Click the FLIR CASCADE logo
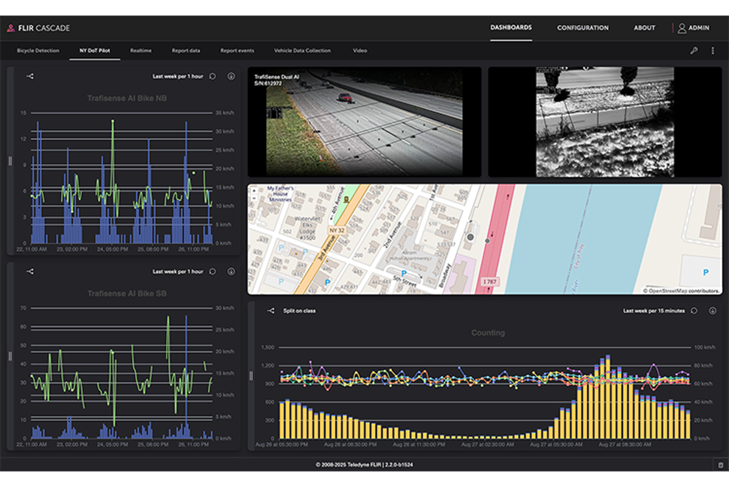 [38, 28]
